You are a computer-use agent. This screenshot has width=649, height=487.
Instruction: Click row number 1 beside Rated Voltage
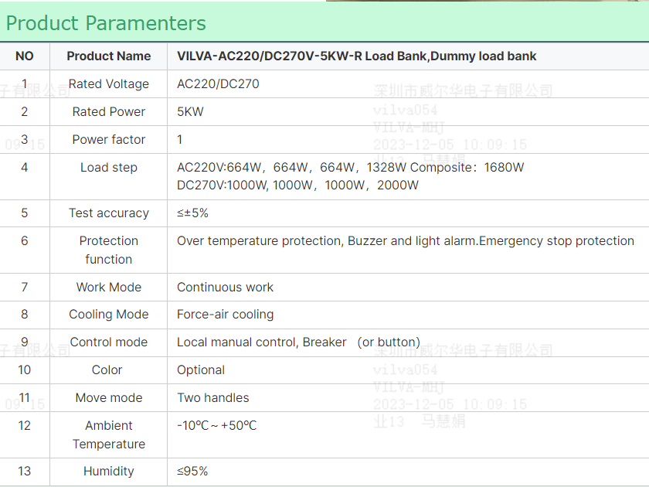pos(25,83)
